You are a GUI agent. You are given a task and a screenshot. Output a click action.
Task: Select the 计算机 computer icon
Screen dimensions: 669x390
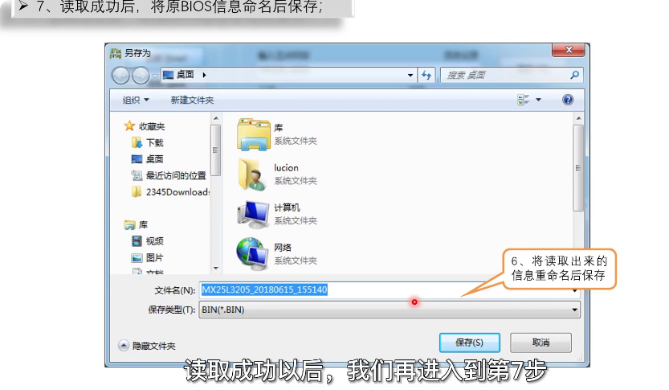point(254,213)
